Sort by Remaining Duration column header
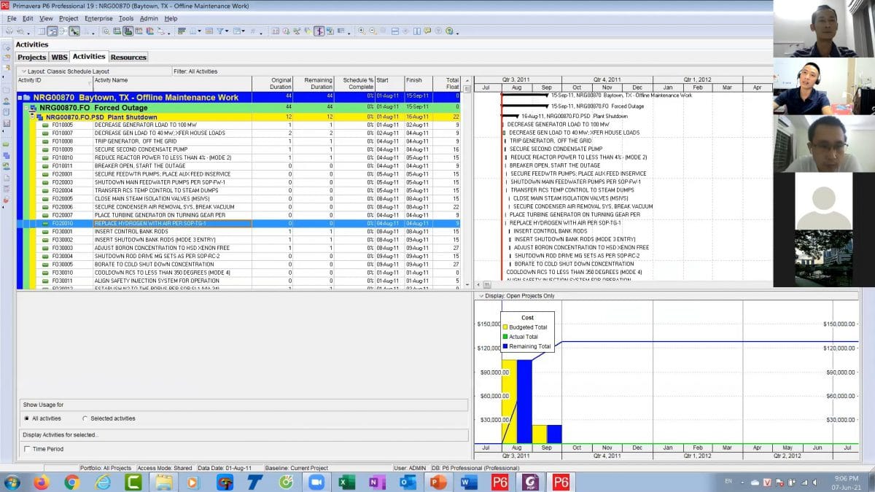 click(x=314, y=84)
